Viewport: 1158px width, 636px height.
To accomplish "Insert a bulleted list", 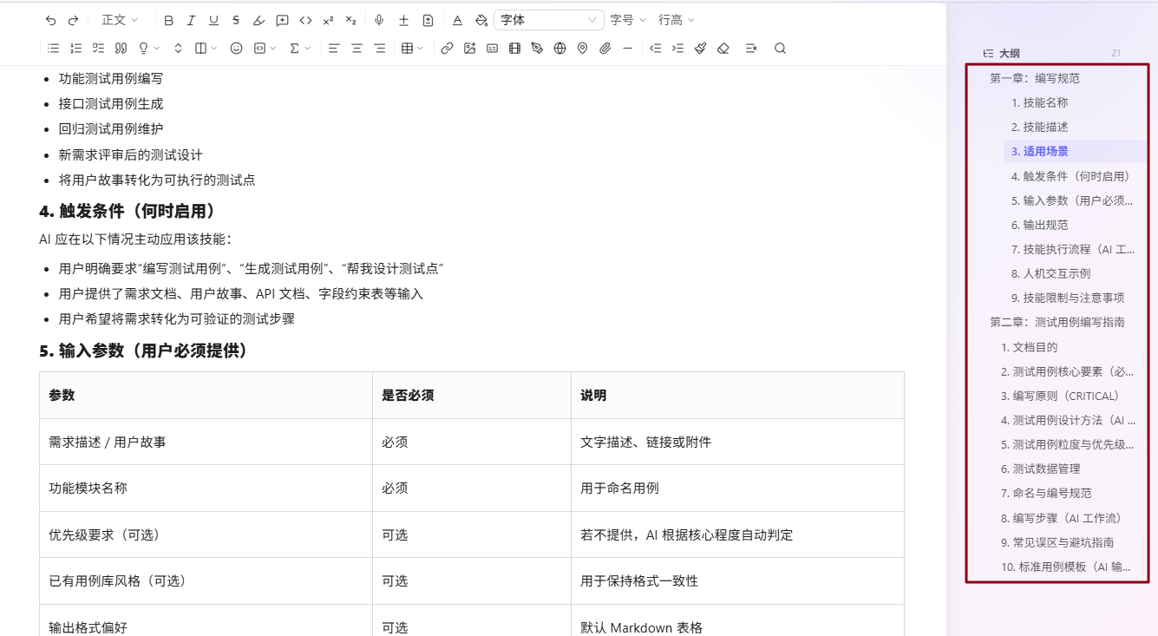I will pos(53,49).
